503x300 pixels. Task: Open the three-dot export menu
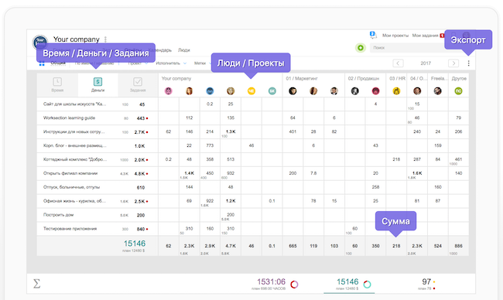click(x=469, y=63)
